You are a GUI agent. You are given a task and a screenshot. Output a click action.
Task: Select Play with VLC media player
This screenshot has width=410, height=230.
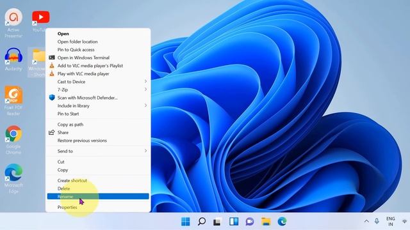tap(98, 74)
